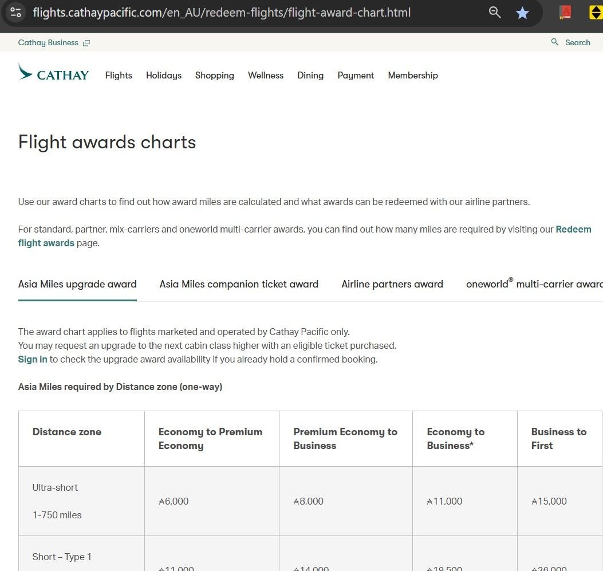The width and height of the screenshot is (603, 571).
Task: Switch to oneworld multi-carrier award tab
Action: pyautogui.click(x=534, y=283)
